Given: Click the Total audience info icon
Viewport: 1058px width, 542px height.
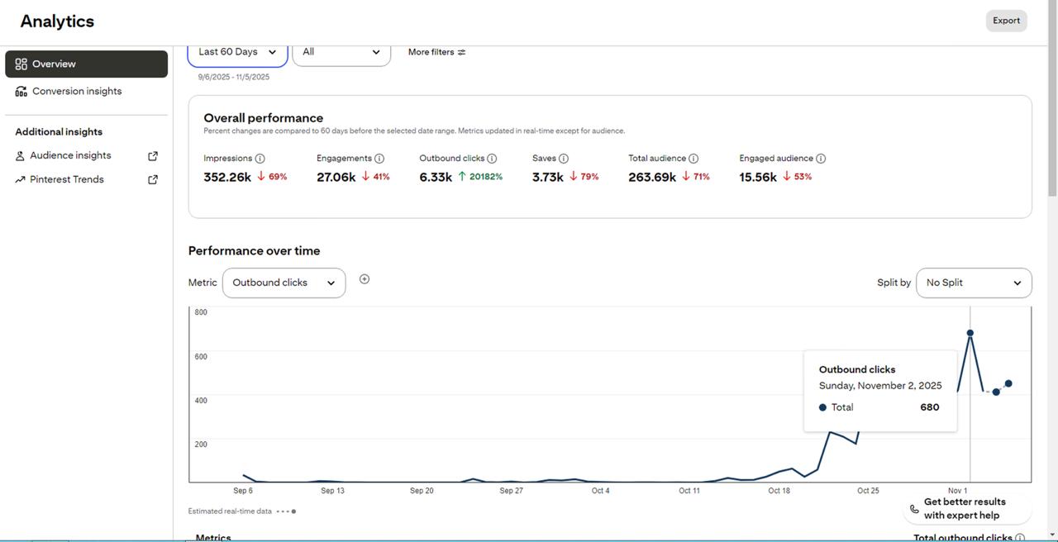Looking at the screenshot, I should point(693,159).
